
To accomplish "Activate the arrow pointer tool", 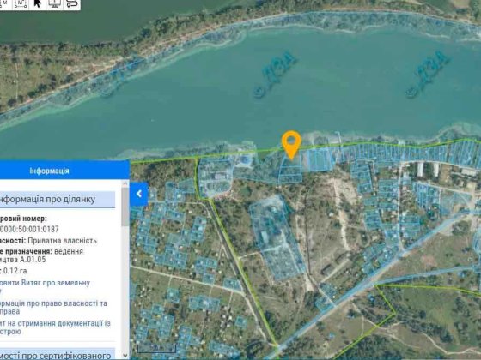I will click(x=38, y=3).
